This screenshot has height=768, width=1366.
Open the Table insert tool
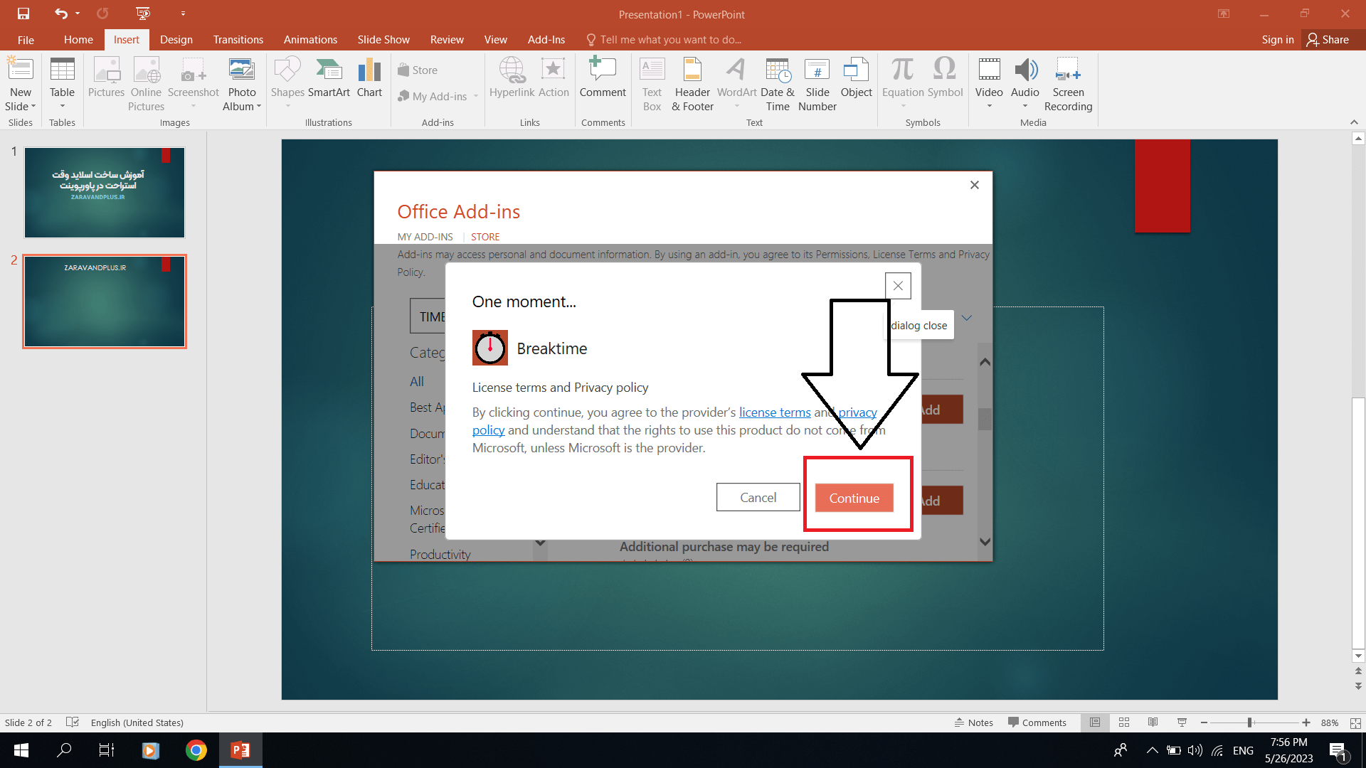pyautogui.click(x=62, y=83)
